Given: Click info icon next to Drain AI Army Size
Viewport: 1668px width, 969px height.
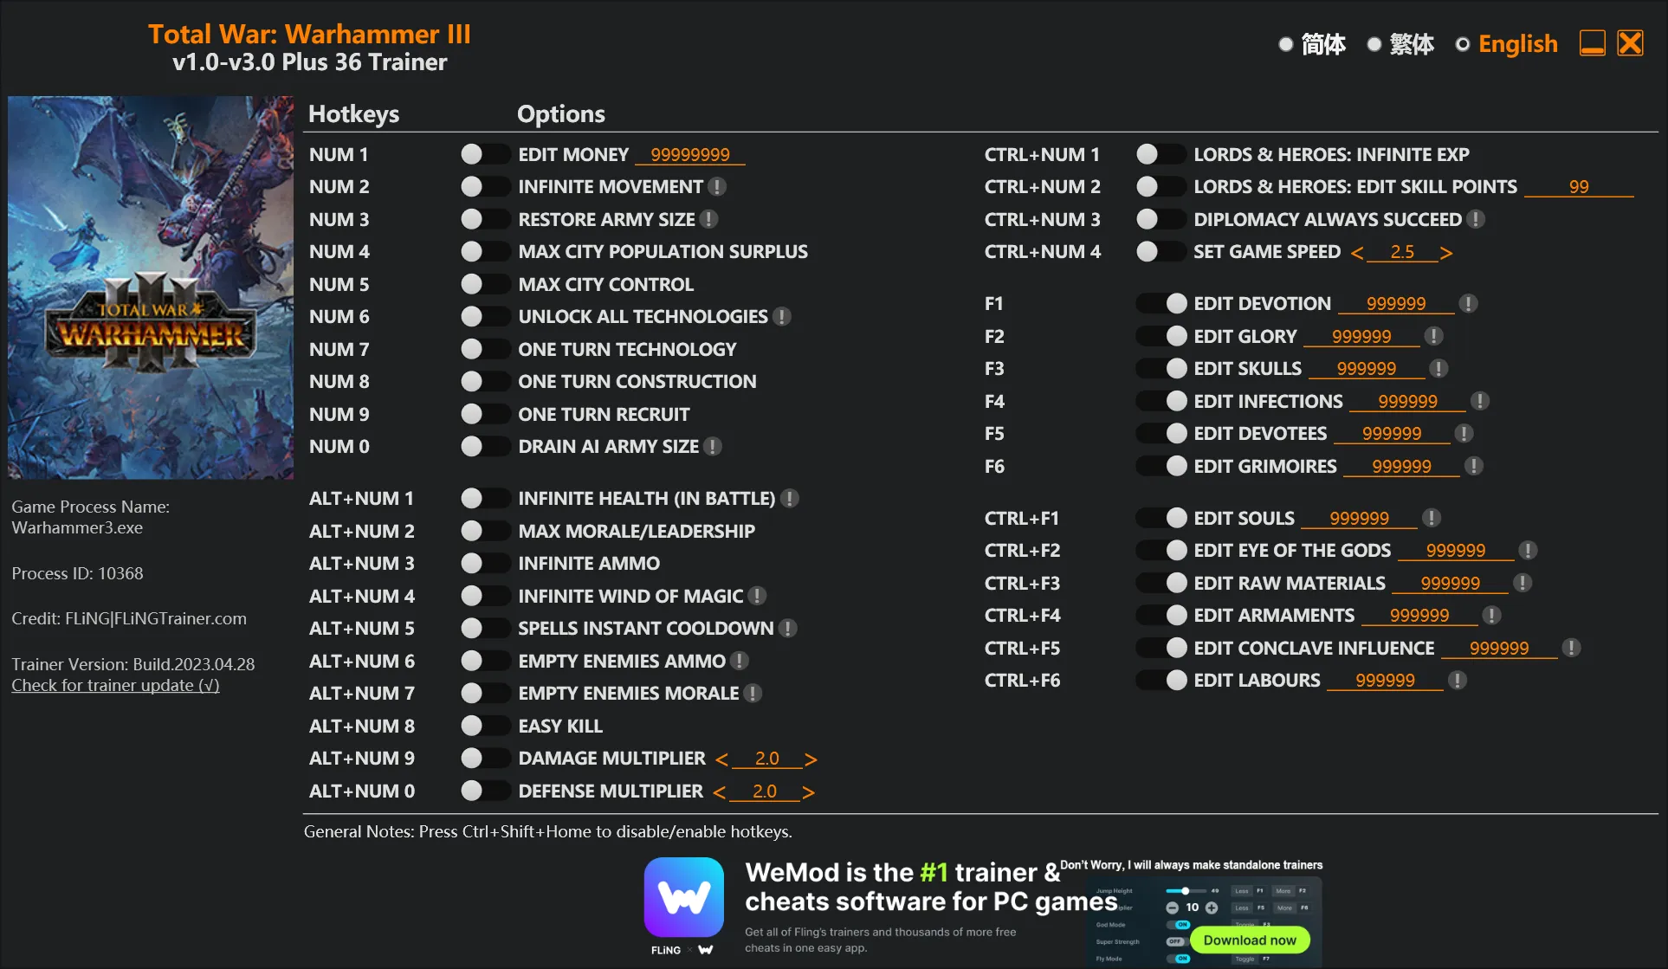Looking at the screenshot, I should click(713, 447).
